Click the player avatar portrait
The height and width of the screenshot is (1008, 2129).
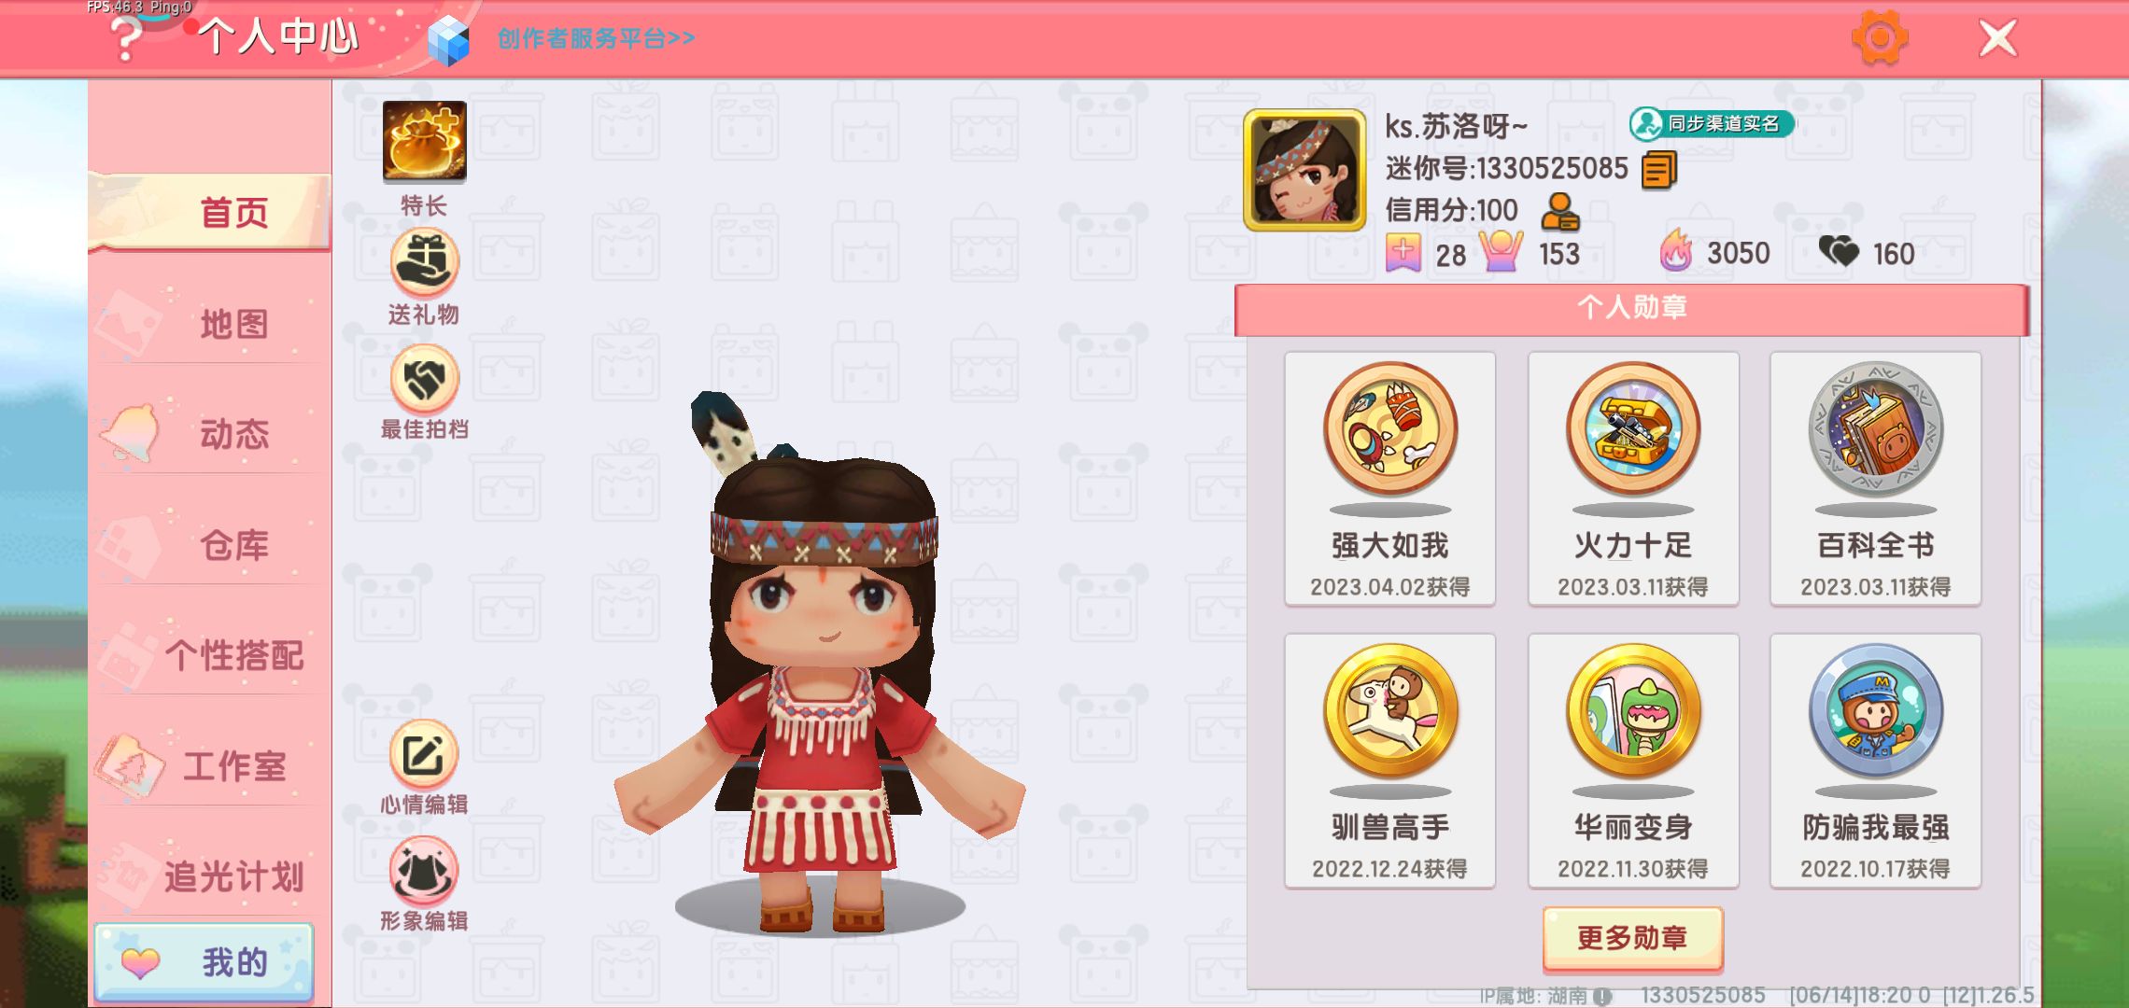1304,170
